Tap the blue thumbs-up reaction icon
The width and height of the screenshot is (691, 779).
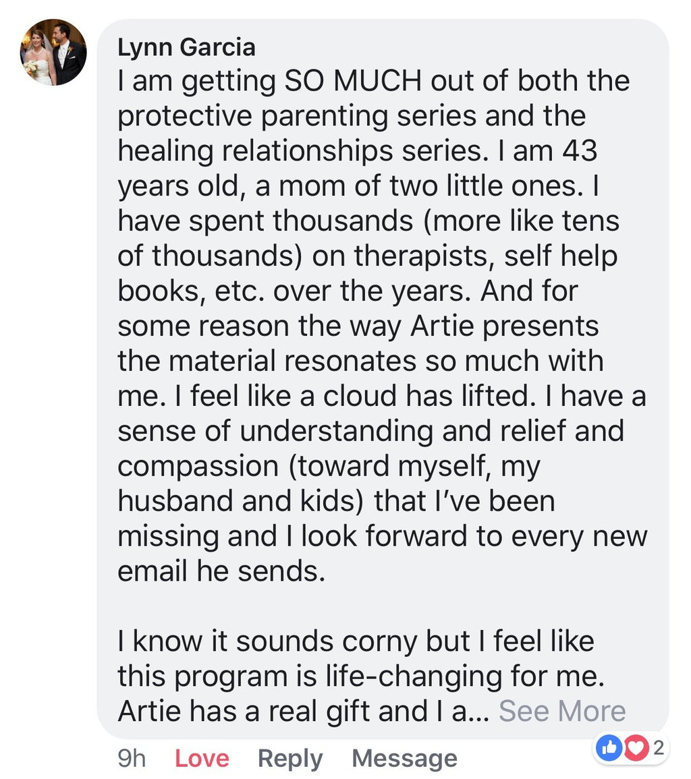coord(609,747)
